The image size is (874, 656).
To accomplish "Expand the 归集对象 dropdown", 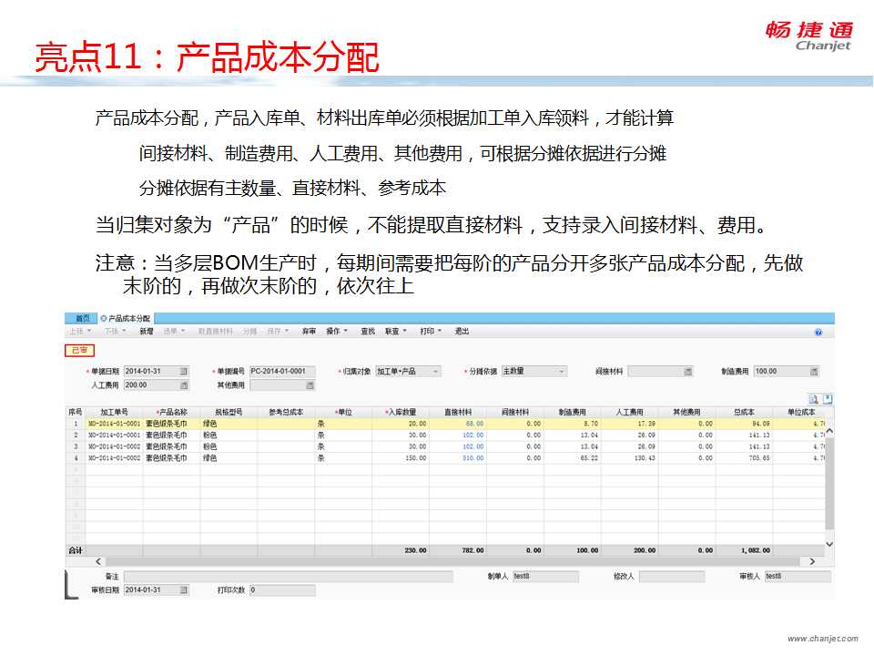I will 435,372.
